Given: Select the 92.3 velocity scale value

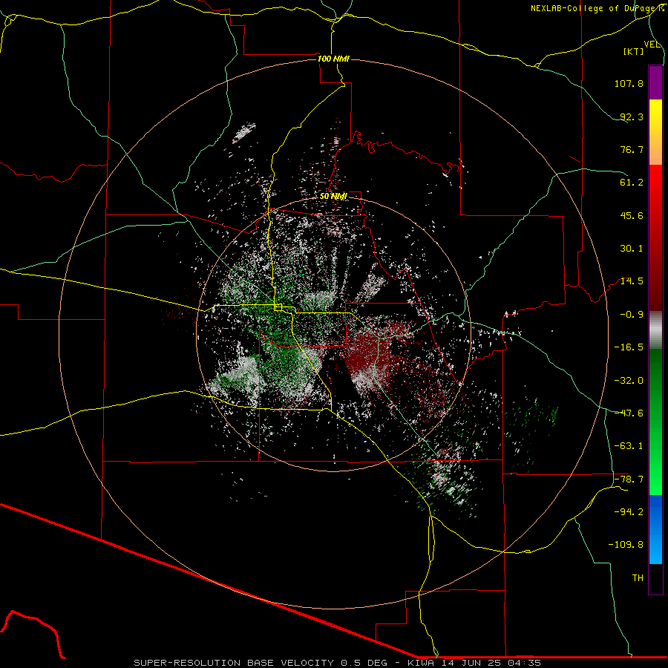Looking at the screenshot, I should coord(632,117).
